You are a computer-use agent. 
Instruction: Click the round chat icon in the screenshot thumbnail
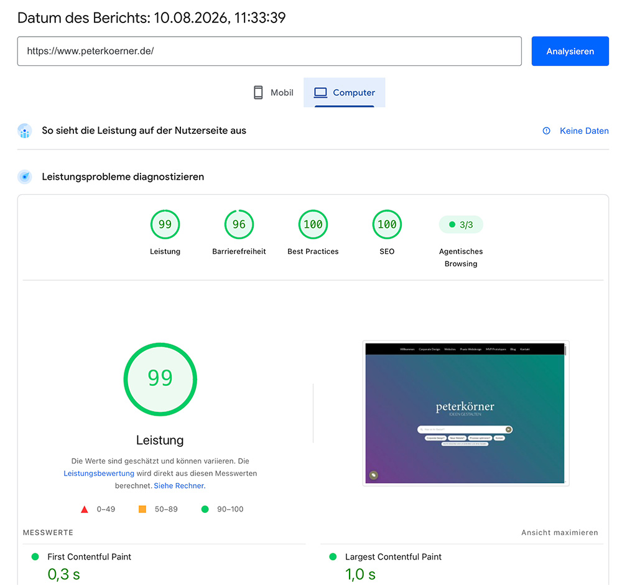(374, 475)
